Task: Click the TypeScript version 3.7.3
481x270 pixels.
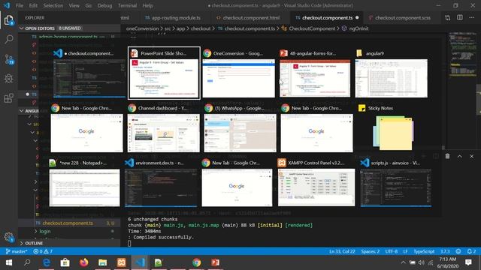Action: click(445, 251)
